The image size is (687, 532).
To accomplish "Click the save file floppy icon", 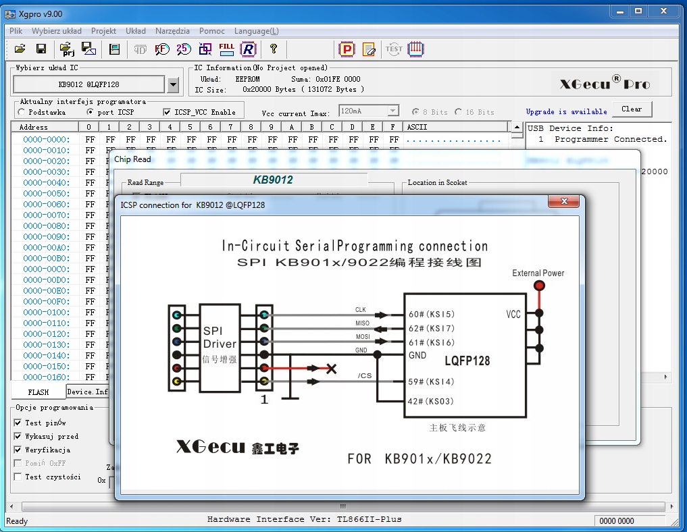I will point(41,49).
